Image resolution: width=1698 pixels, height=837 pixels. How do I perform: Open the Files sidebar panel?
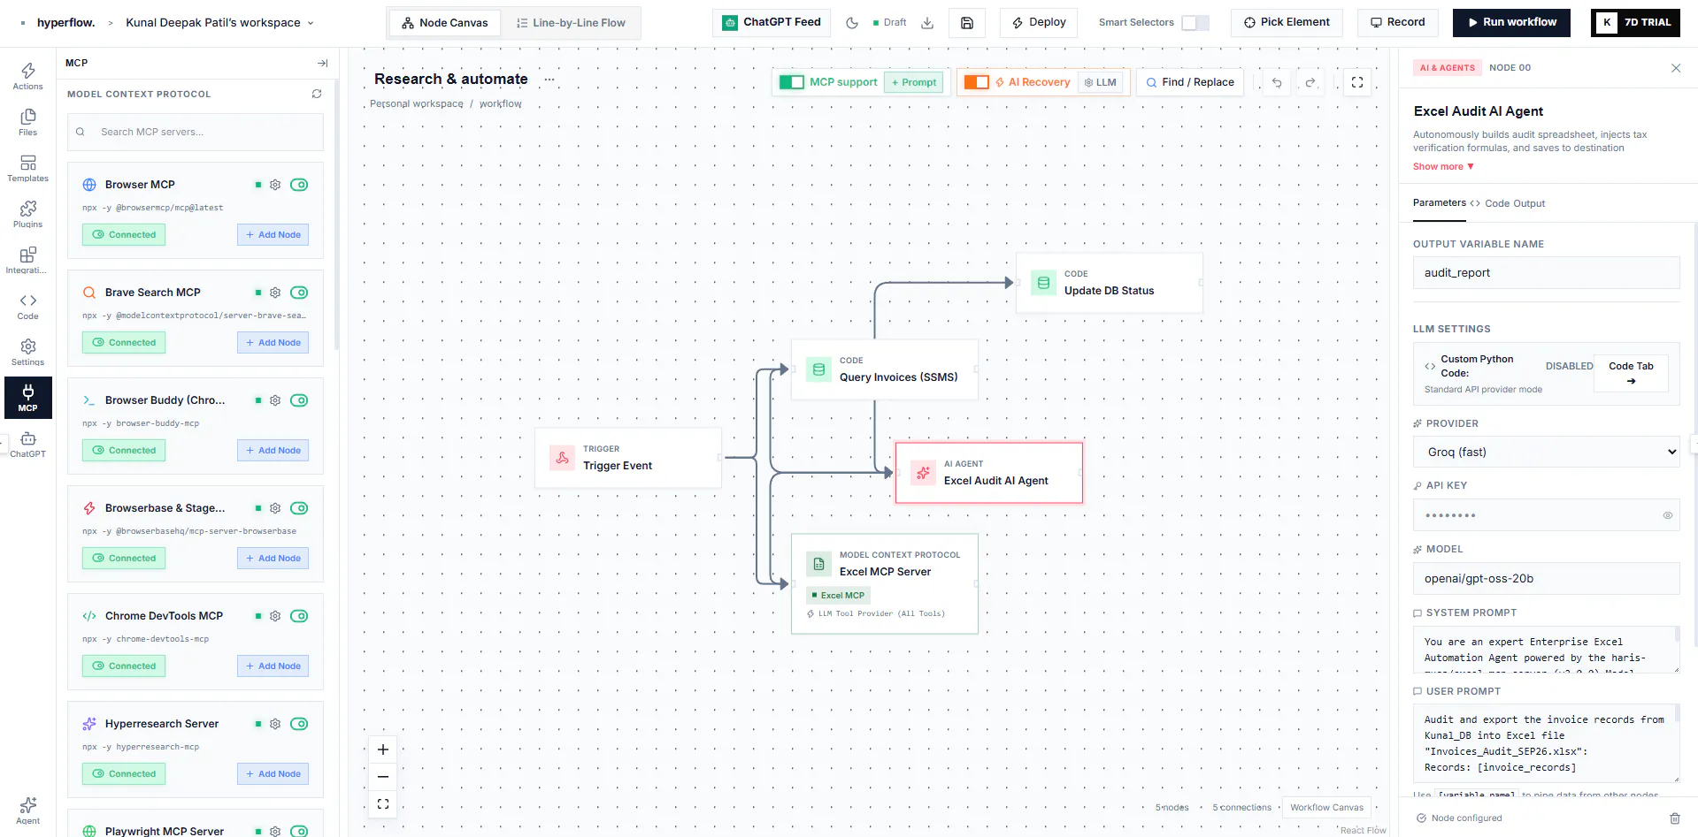pos(27,122)
